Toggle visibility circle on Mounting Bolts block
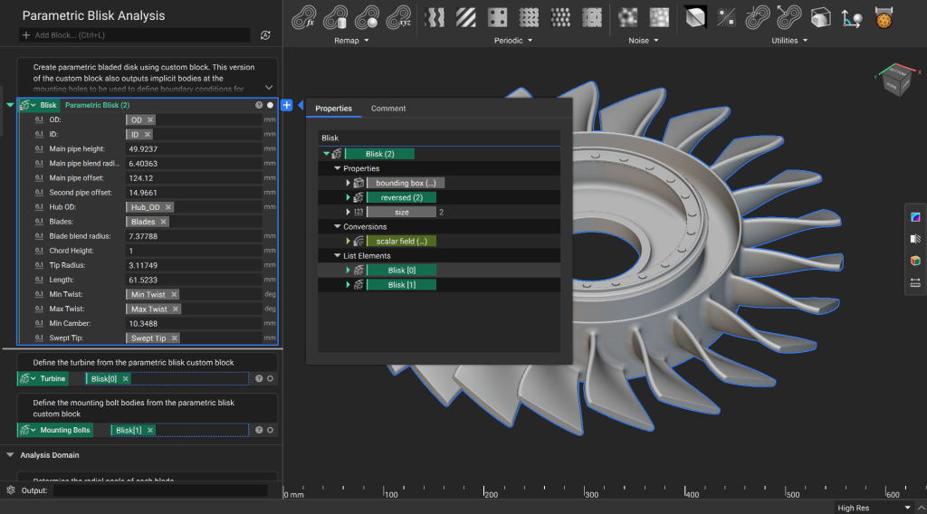The width and height of the screenshot is (927, 514). [x=271, y=430]
